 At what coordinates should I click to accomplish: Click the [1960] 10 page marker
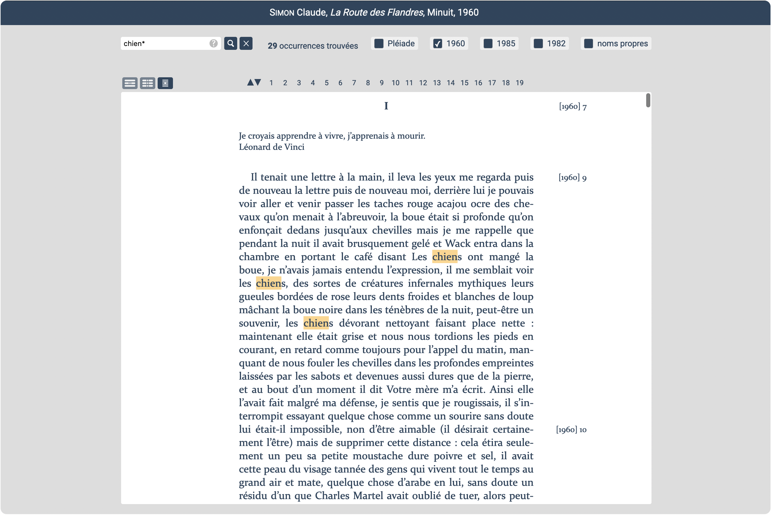tap(572, 429)
